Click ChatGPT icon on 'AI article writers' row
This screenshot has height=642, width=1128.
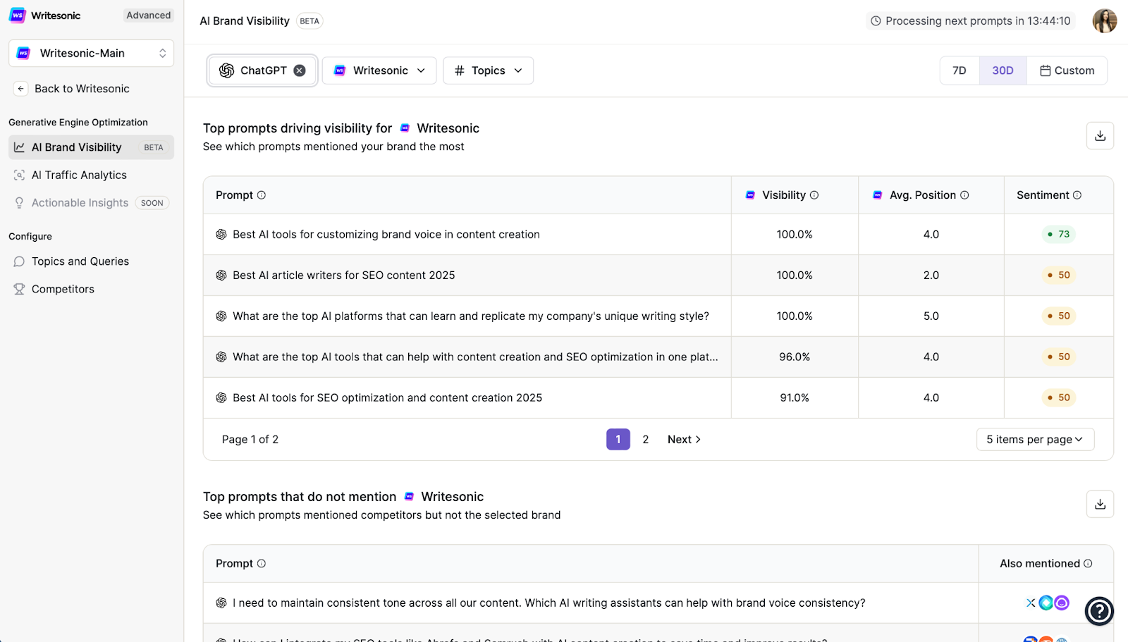(221, 276)
